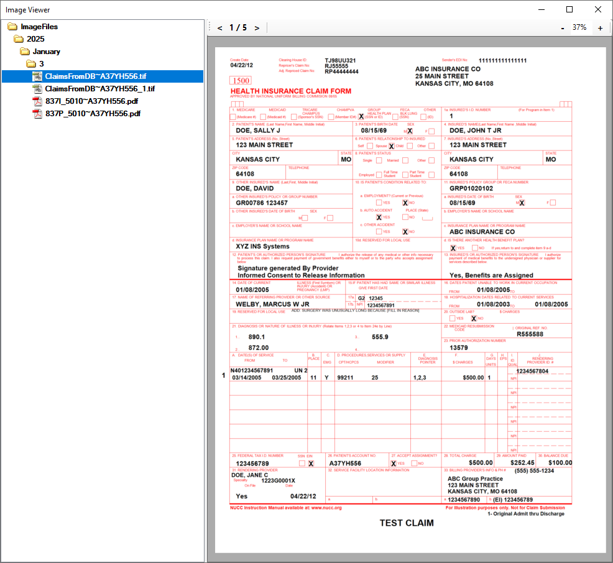Click the create date 04/22/12 at top
613x563 pixels.
click(241, 65)
